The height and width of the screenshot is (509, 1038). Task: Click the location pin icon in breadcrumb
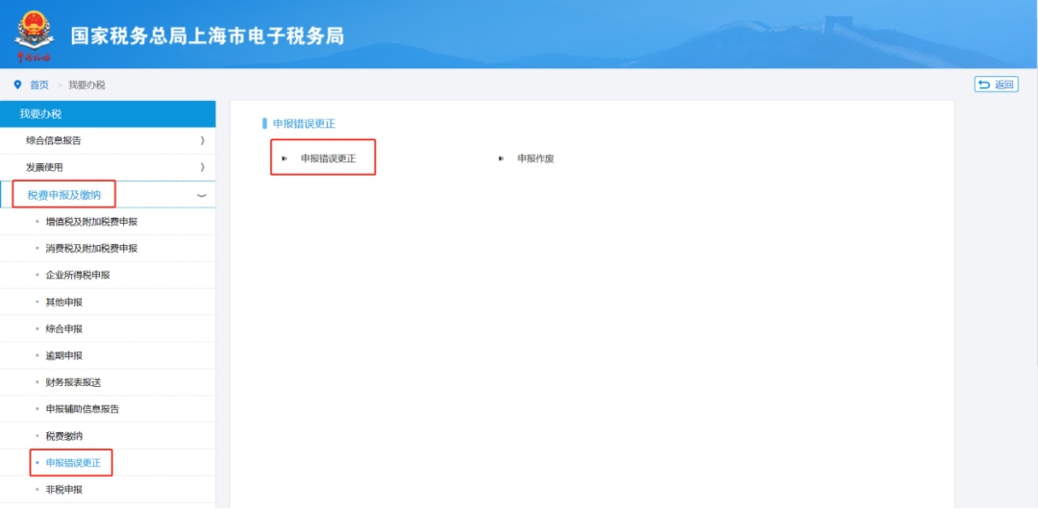click(x=18, y=85)
